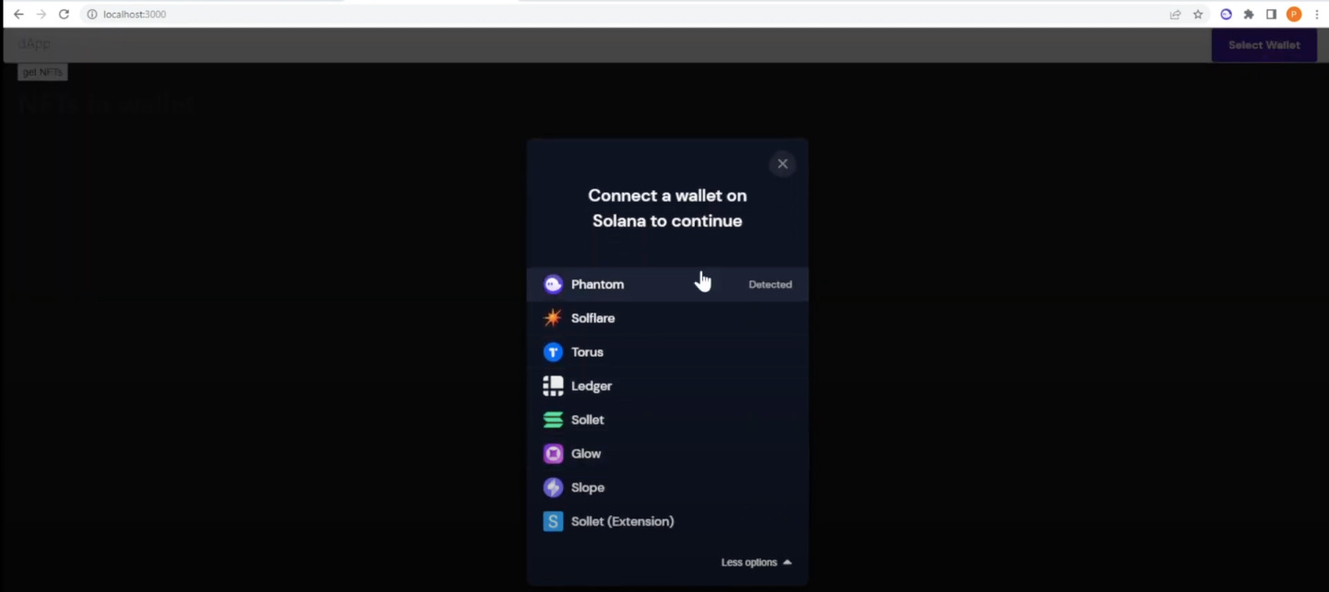The height and width of the screenshot is (592, 1329).
Task: Select the Phantom wallet entry labeled Detected
Action: [x=667, y=284]
